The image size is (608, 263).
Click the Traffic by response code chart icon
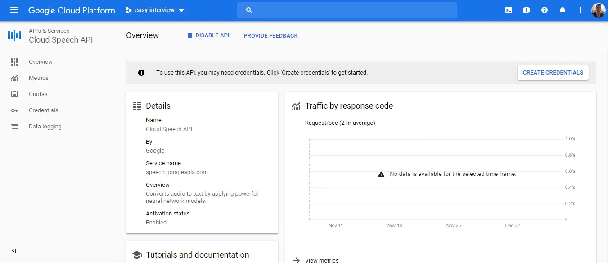pyautogui.click(x=296, y=106)
